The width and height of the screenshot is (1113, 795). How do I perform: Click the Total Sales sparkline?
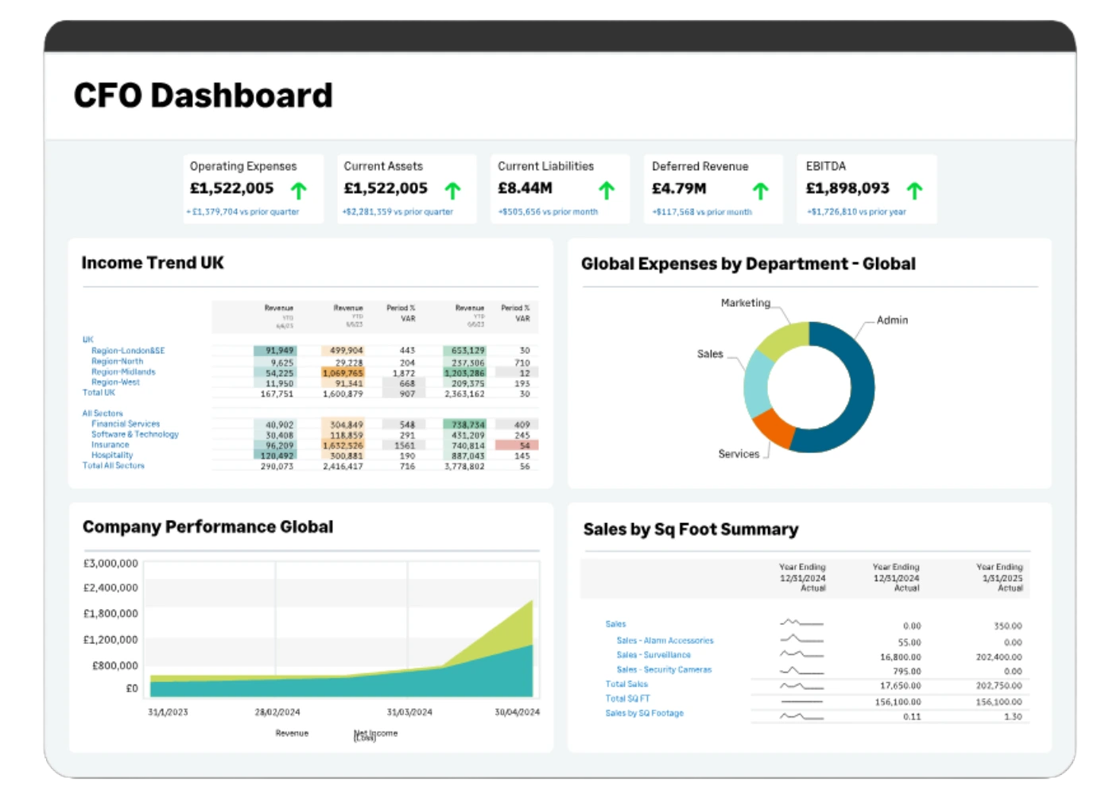click(801, 684)
